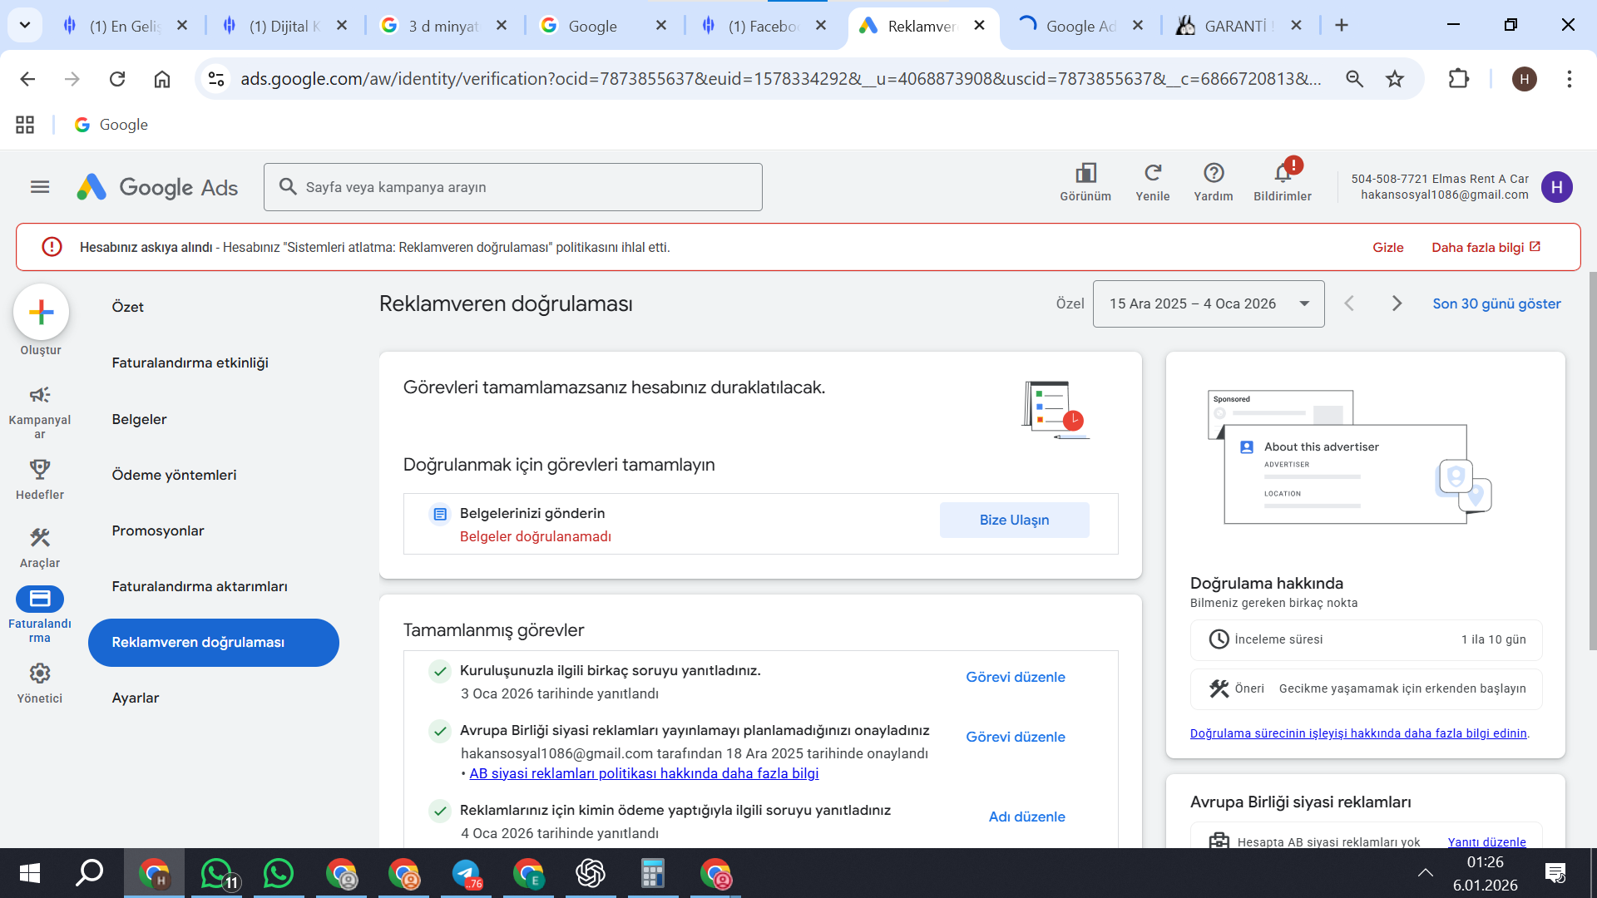
Task: Expand the date range dropdown
Action: 1209,304
